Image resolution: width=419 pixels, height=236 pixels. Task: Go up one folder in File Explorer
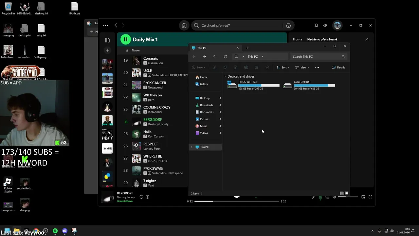pyautogui.click(x=215, y=57)
